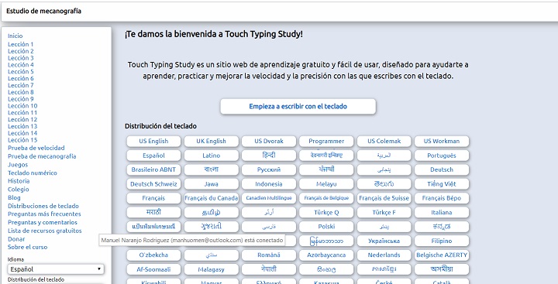
Task: Select Belgische AZERTY layout
Action: tap(442, 255)
